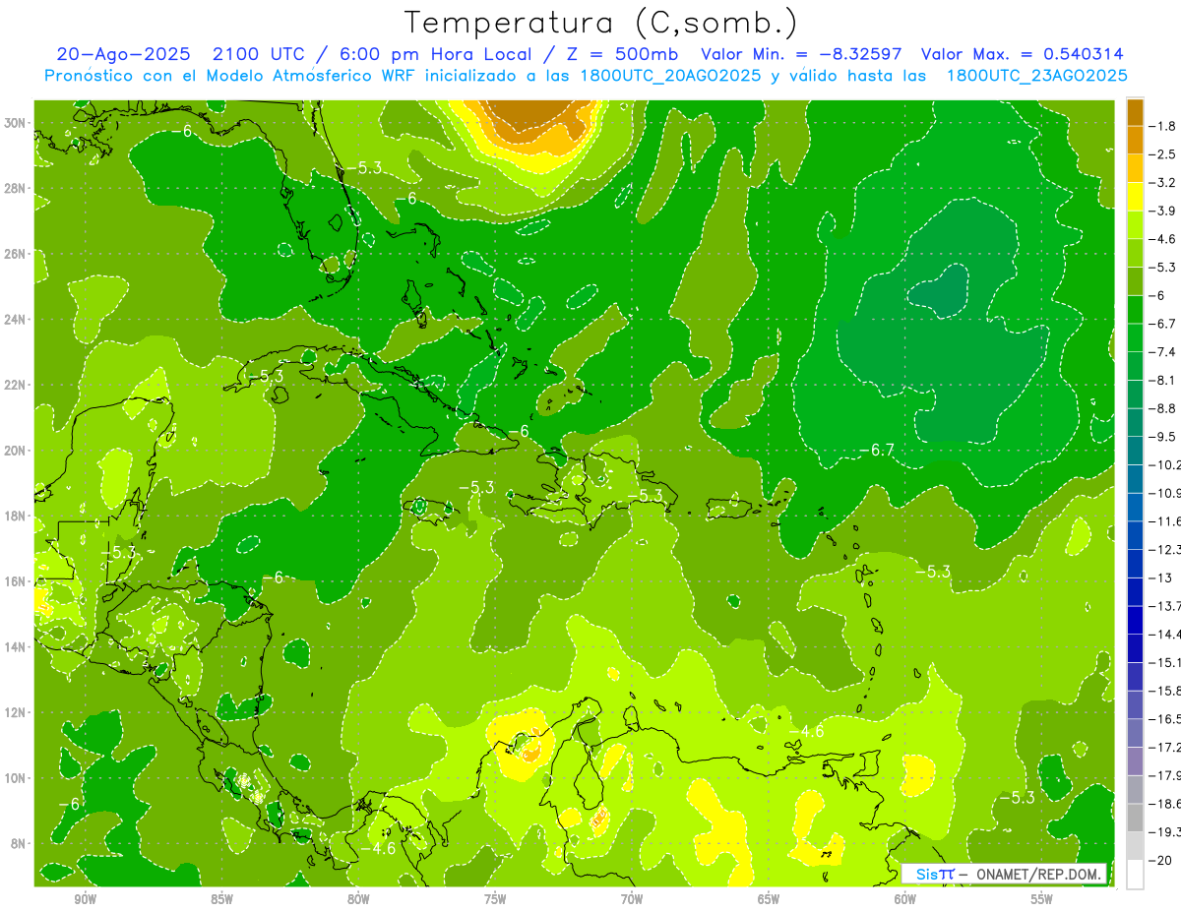1181x912 pixels.
Task: Select "Valor Min. = -8.32597" text
Action: [x=803, y=54]
